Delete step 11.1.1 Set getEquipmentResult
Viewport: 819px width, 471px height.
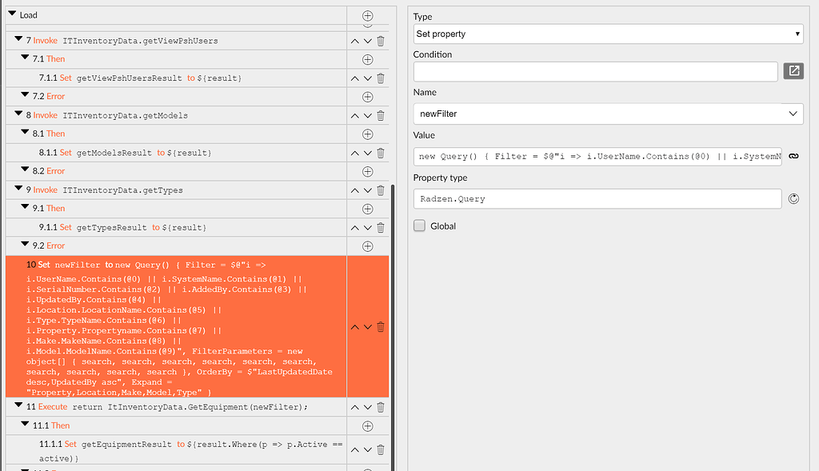(x=381, y=449)
